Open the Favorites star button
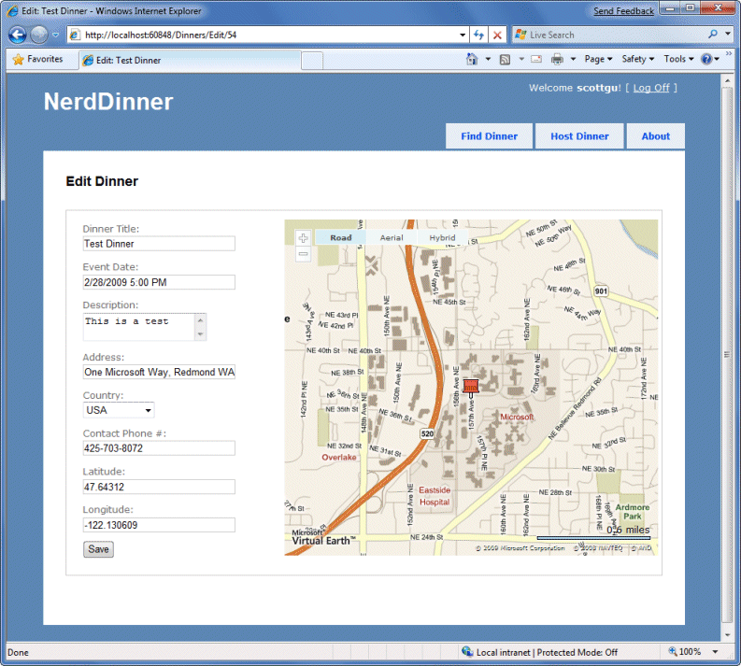 [38, 59]
